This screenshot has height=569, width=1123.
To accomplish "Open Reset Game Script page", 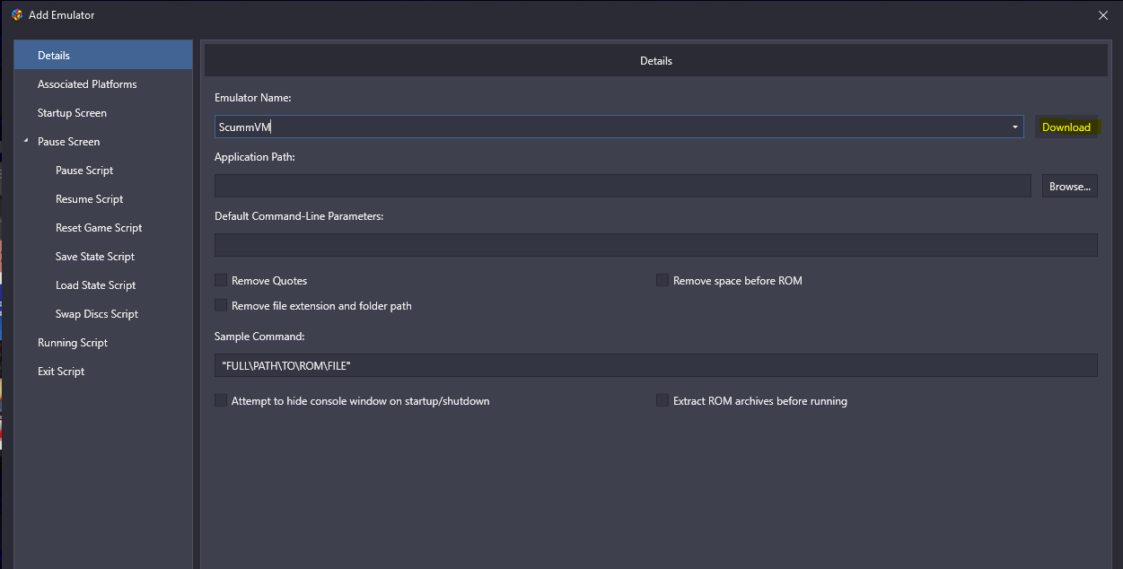I will 99,228.
